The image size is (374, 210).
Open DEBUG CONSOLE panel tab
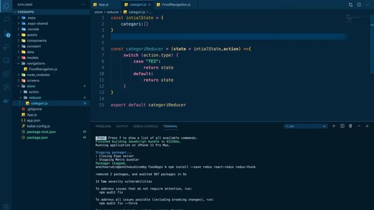coord(146,126)
